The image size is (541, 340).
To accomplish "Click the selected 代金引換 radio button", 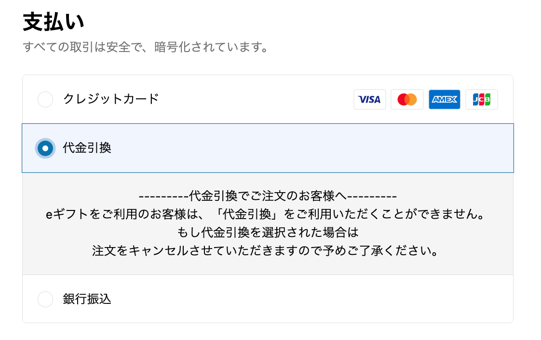I will click(x=45, y=148).
